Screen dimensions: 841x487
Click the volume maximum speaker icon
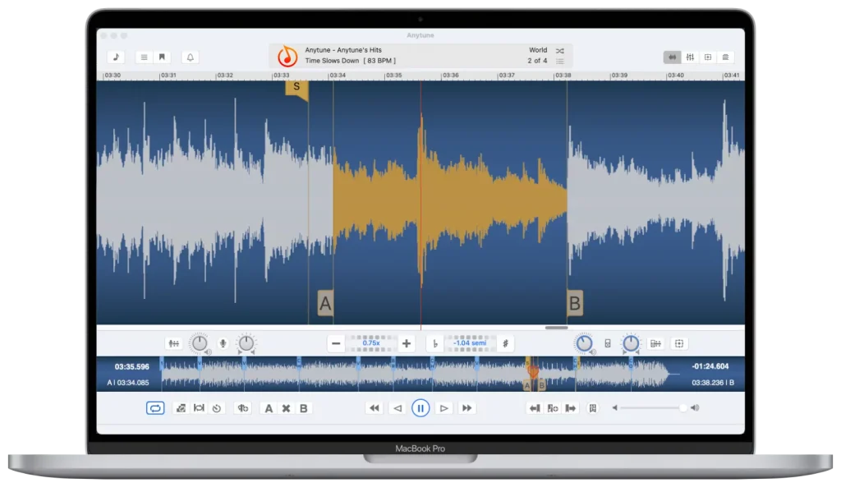695,408
